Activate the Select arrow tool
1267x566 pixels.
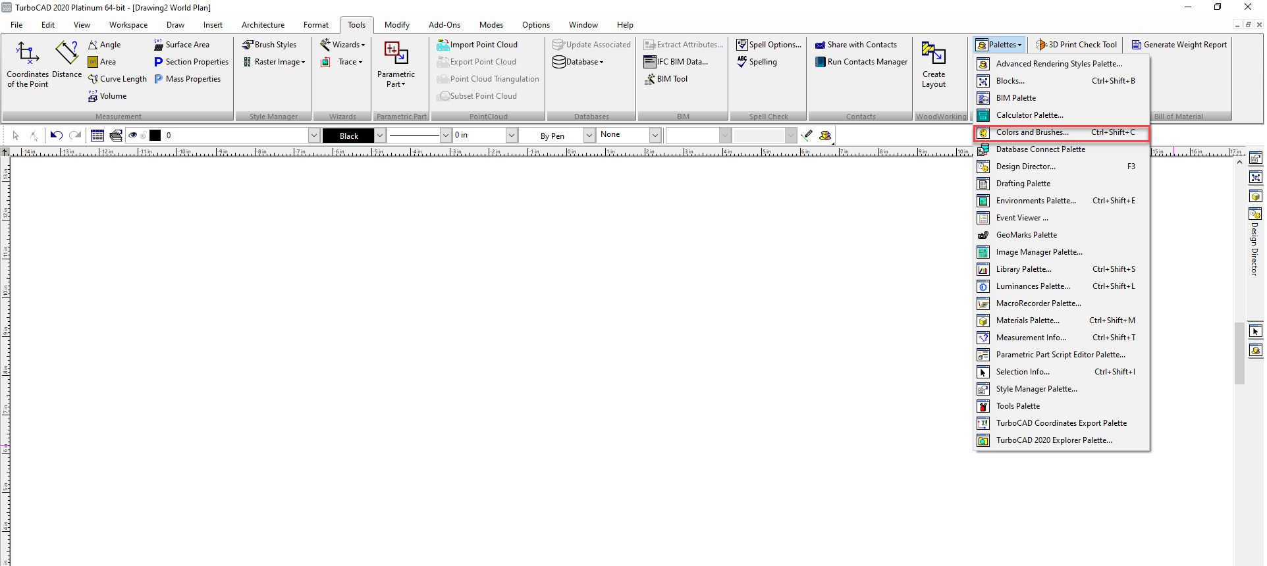pyautogui.click(x=16, y=136)
